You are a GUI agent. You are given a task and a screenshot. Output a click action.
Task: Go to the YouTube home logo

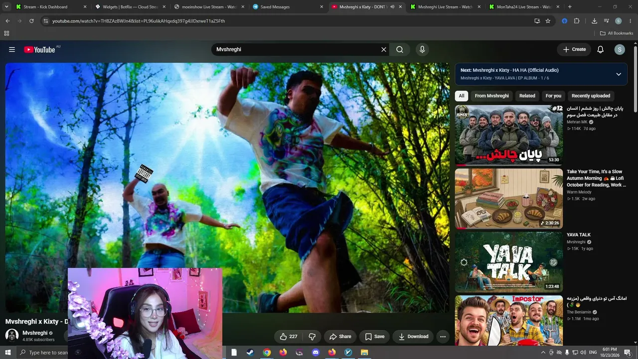click(39, 49)
